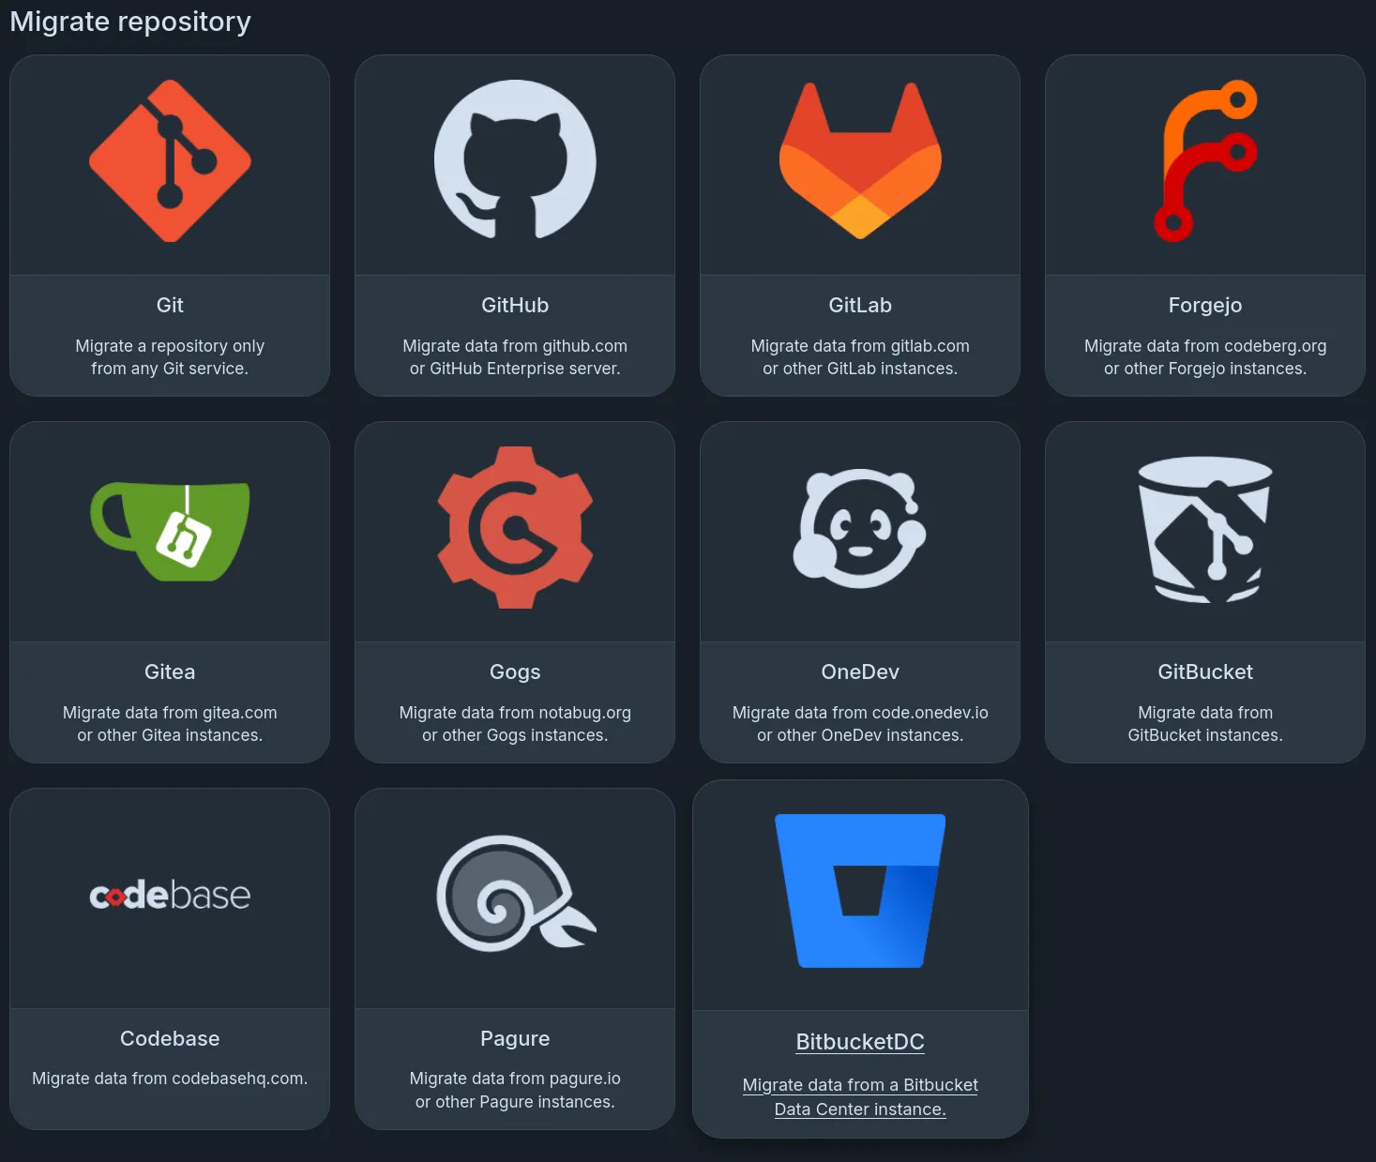Click the 'Codebase' card title
Image resolution: width=1376 pixels, height=1162 pixels.
[x=170, y=1038]
